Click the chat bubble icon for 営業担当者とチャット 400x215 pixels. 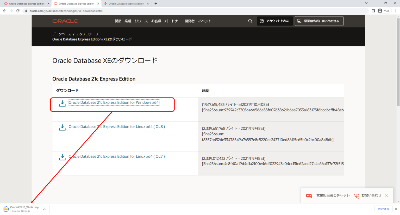coord(309,195)
